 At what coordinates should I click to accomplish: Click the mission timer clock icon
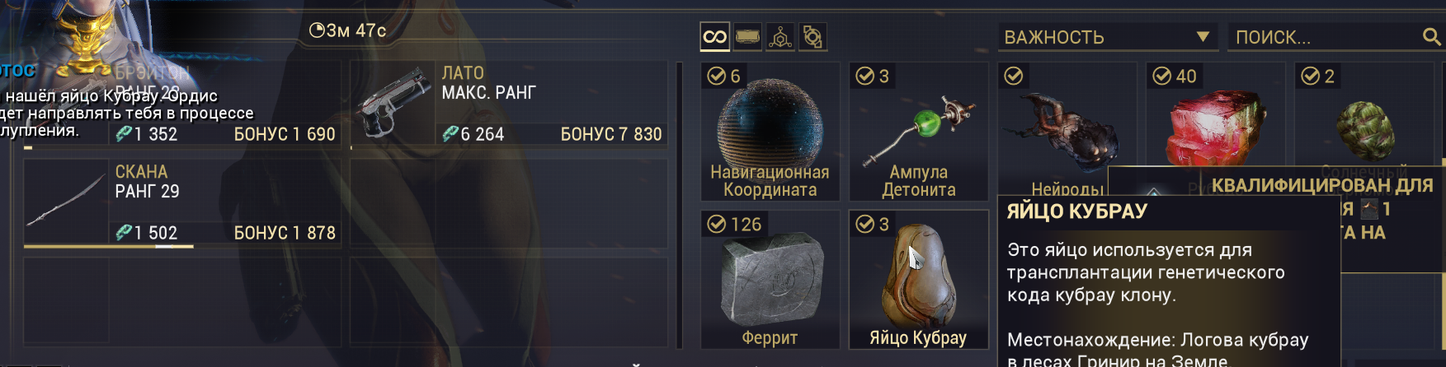click(316, 30)
